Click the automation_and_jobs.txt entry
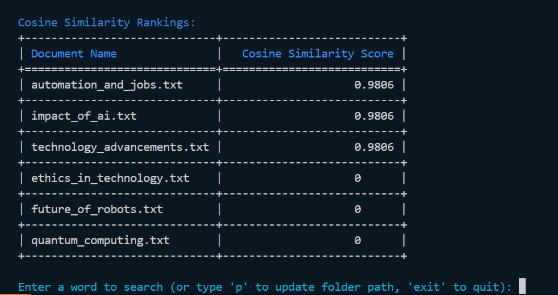 (x=107, y=85)
